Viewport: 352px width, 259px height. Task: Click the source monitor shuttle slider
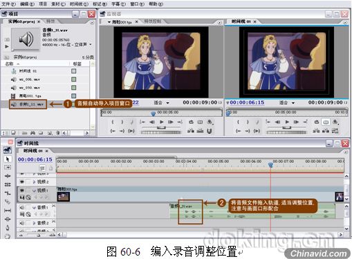point(161,128)
